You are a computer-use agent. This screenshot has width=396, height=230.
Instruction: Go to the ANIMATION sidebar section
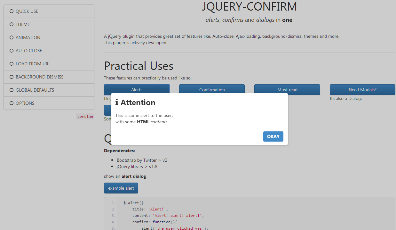point(49,37)
